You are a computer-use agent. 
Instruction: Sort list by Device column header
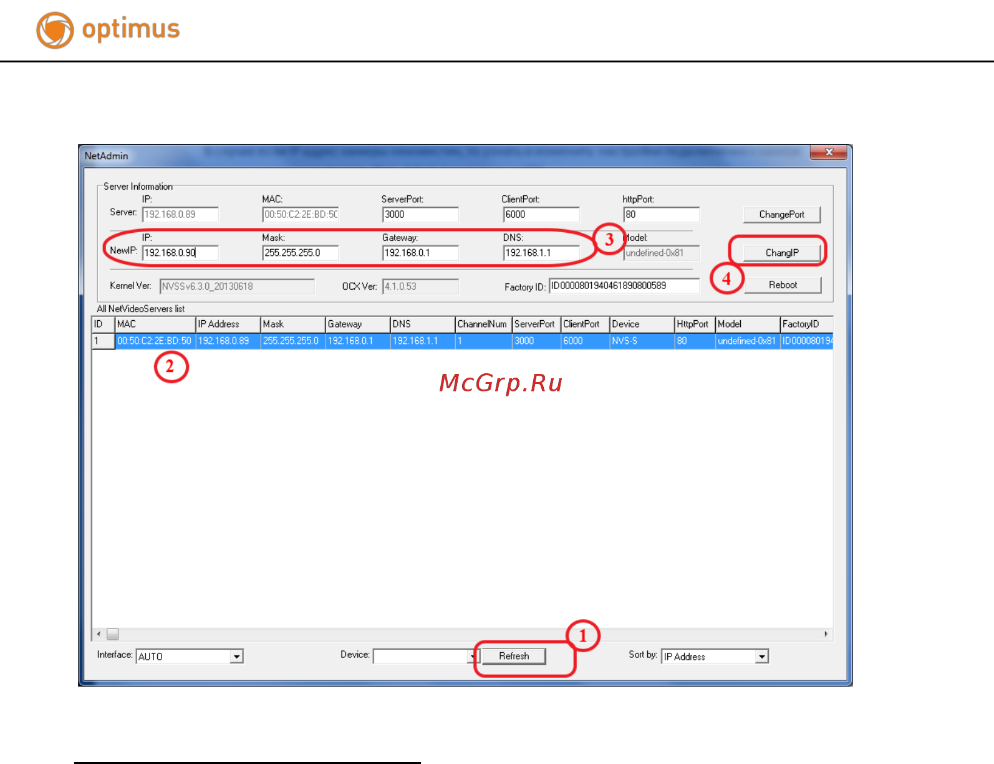point(642,324)
